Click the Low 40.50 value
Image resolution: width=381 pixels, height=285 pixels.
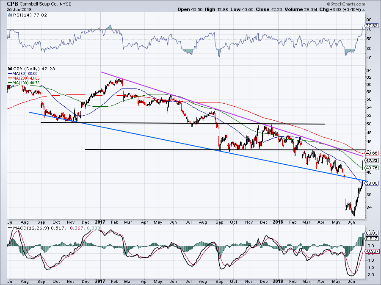pos(242,9)
